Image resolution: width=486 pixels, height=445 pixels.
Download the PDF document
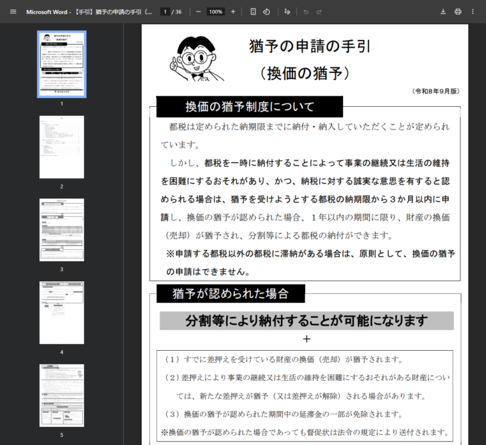pyautogui.click(x=443, y=12)
